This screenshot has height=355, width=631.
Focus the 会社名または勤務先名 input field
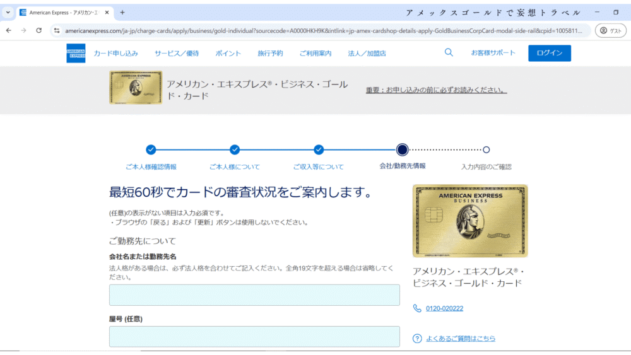pyautogui.click(x=254, y=295)
